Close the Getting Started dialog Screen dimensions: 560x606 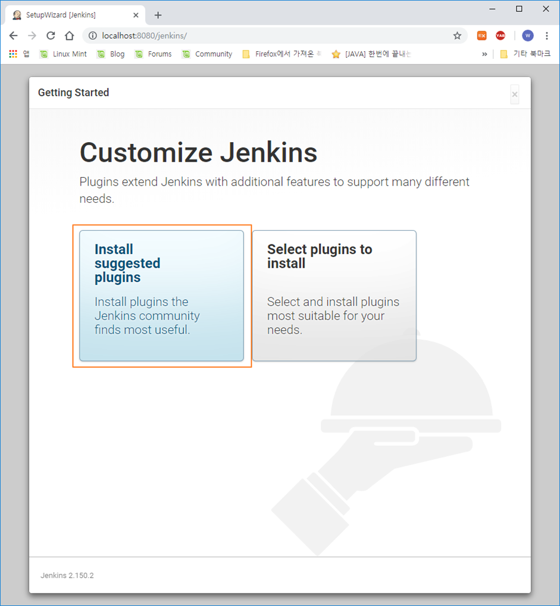coord(514,95)
